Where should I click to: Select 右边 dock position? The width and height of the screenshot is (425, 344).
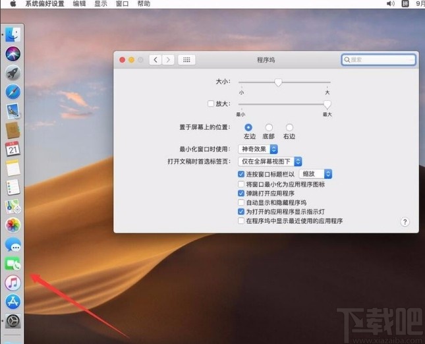(289, 127)
